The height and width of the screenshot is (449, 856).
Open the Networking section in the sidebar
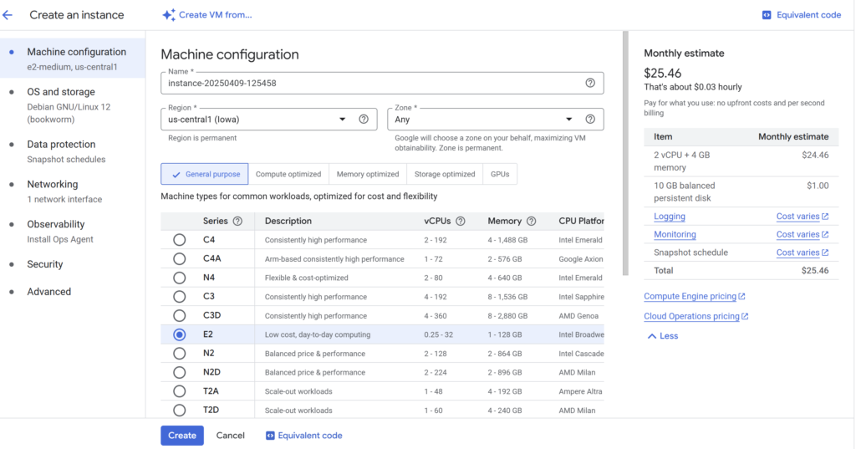click(x=52, y=185)
